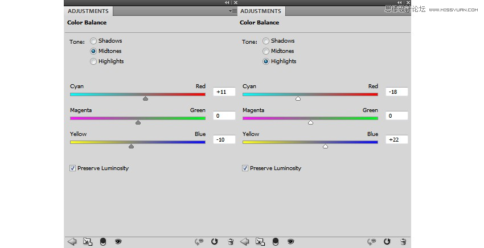The width and height of the screenshot is (484, 248).
Task: Switch to right ADJUSTMENTS tab
Action: pyautogui.click(x=261, y=11)
